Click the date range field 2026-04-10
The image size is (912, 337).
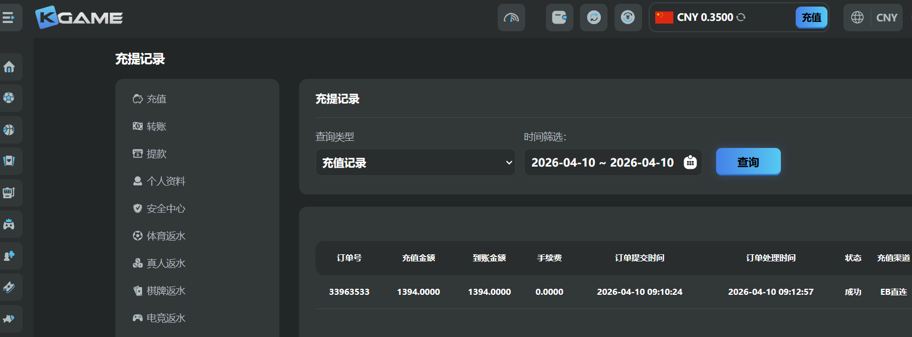pyautogui.click(x=602, y=163)
